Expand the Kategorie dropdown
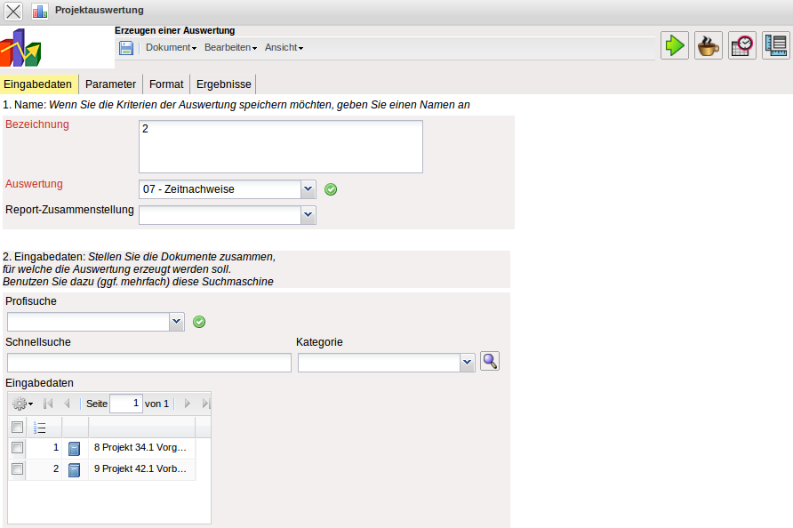Screen dimensions: 793x528 pyautogui.click(x=468, y=363)
